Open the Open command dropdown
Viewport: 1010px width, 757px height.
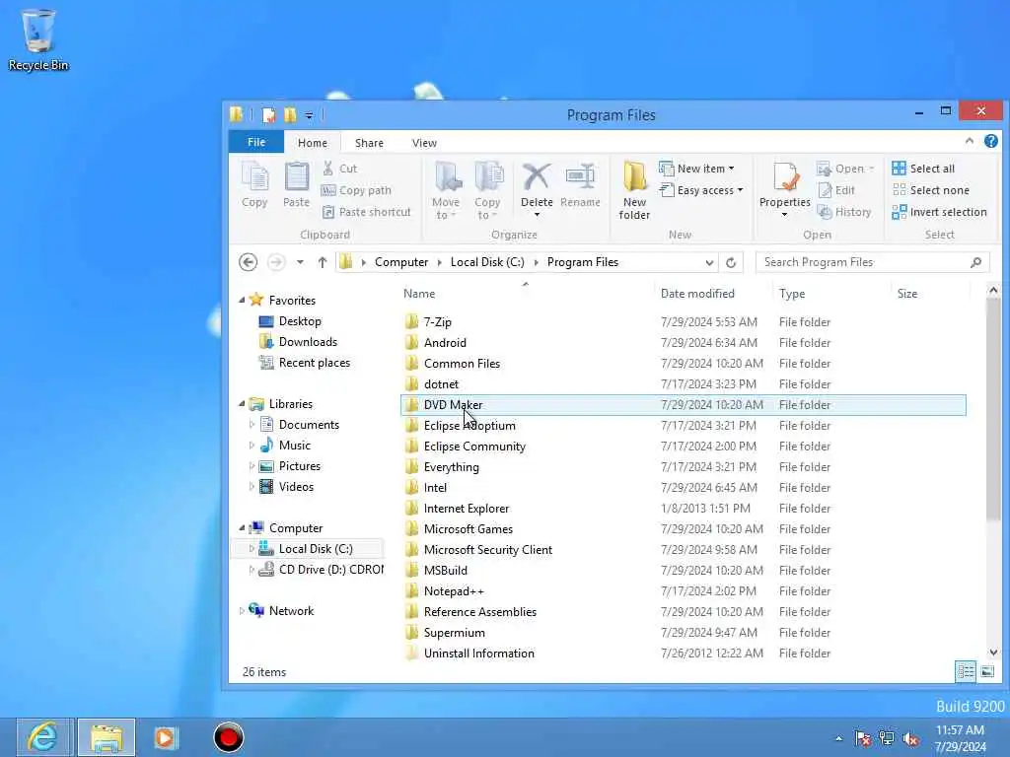(x=845, y=169)
